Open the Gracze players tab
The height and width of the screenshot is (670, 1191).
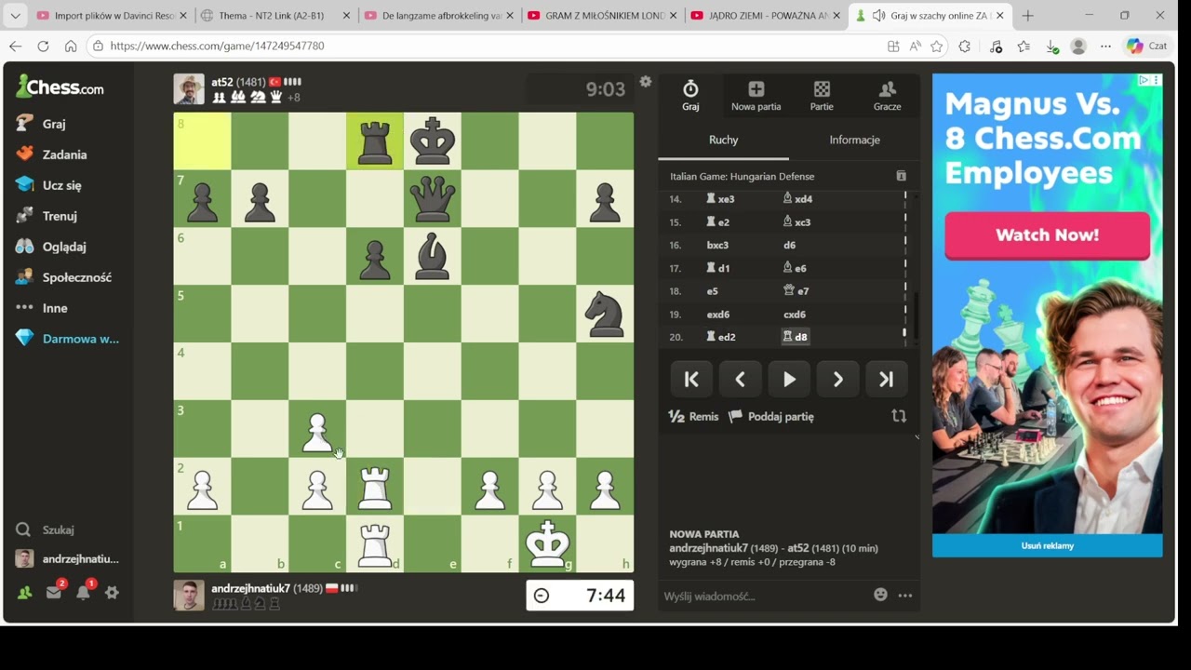coord(887,95)
